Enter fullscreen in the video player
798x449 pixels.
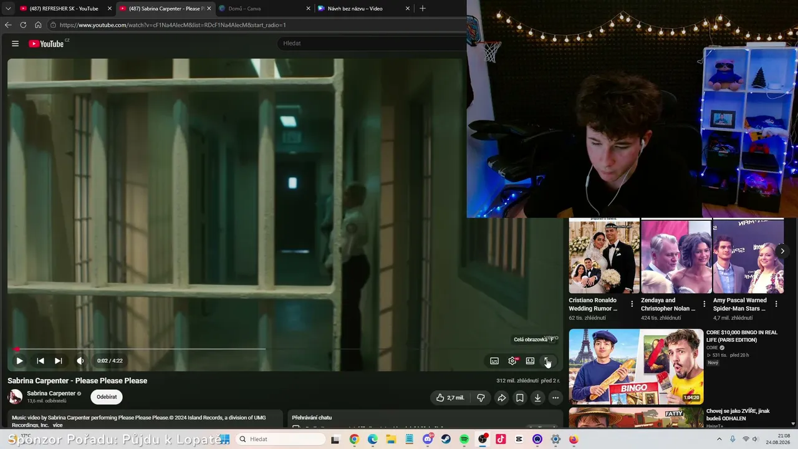547,360
